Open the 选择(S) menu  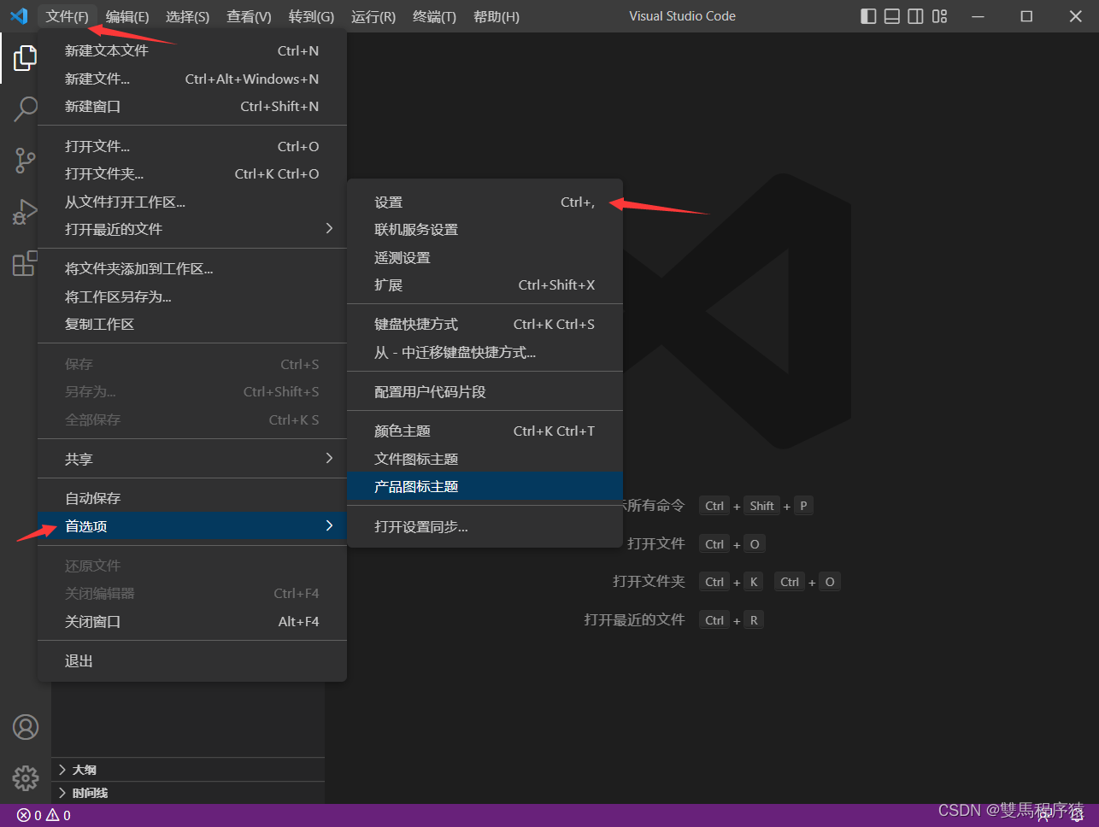(187, 16)
